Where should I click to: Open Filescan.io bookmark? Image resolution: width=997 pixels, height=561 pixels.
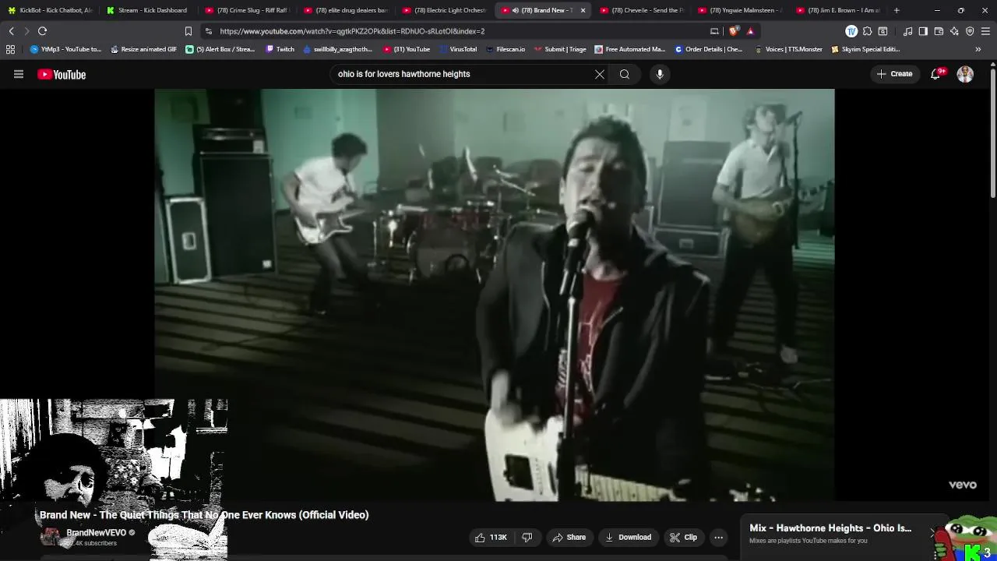505,49
